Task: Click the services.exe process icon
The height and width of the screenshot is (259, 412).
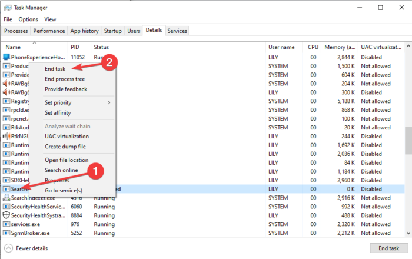Action: click(x=6, y=224)
